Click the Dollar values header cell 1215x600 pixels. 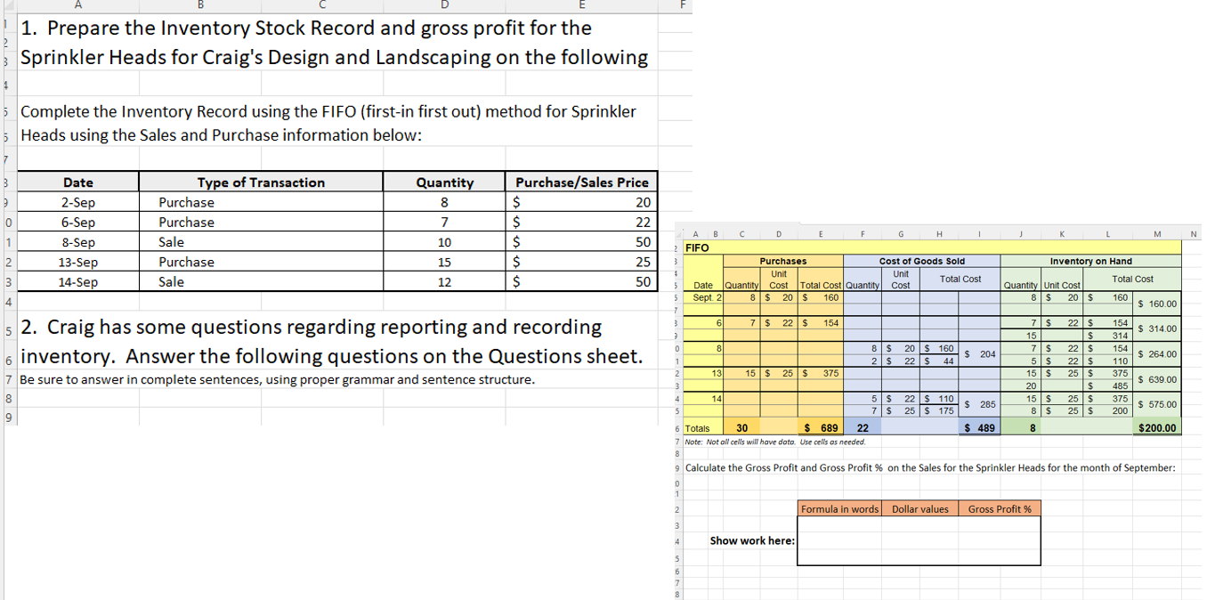pos(920,507)
